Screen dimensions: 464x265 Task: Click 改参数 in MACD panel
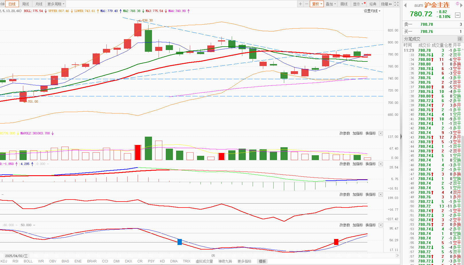[345, 164]
